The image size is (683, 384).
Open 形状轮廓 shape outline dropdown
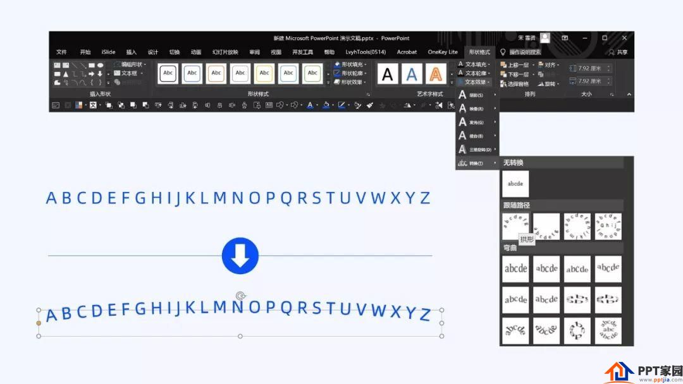[x=350, y=73]
